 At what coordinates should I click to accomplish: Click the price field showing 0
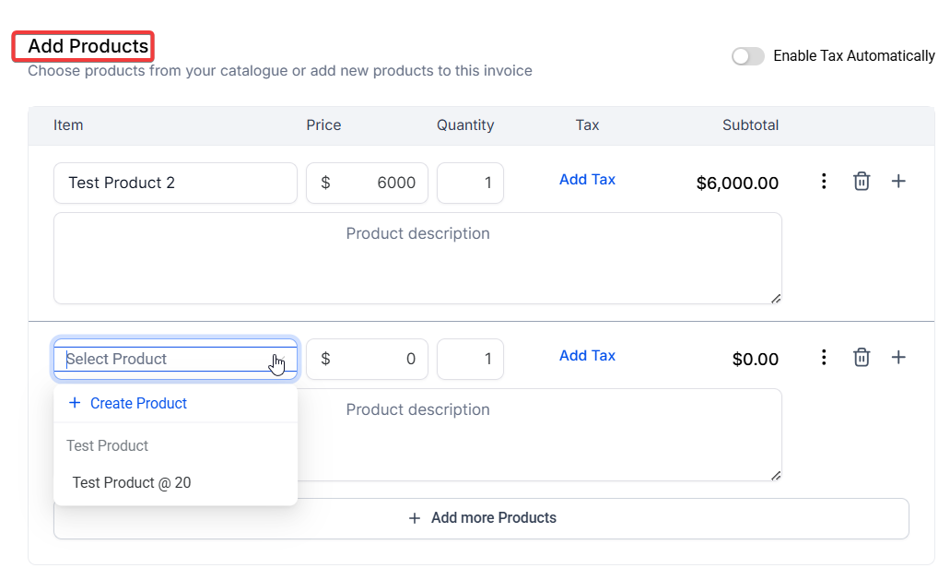tap(378, 359)
